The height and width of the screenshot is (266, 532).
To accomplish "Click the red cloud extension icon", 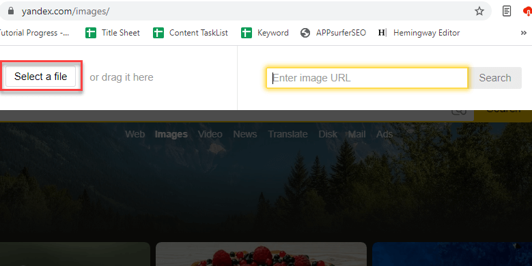I will tap(528, 12).
